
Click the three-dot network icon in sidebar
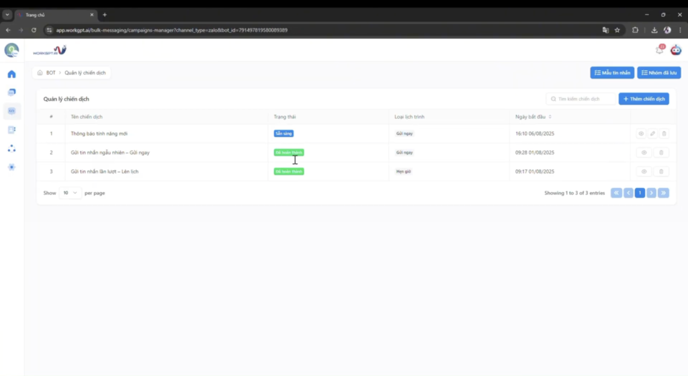point(11,148)
